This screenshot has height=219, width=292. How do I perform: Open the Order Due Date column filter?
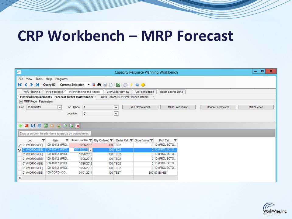91,141
